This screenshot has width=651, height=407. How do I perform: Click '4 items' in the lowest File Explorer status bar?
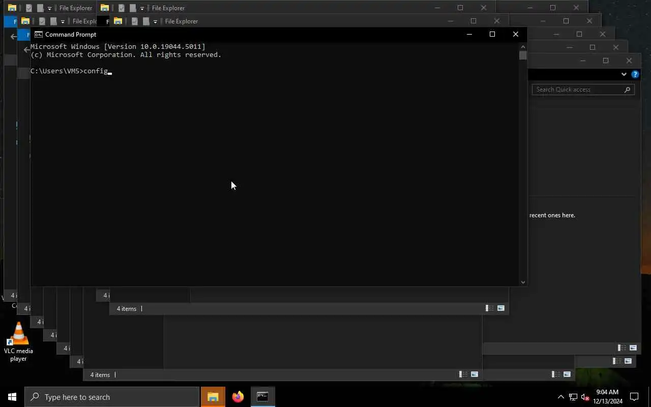coord(100,375)
